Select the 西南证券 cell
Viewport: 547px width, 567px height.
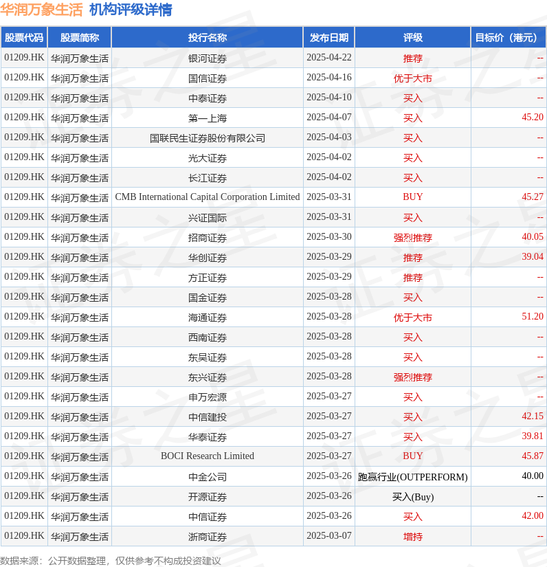[x=207, y=337]
